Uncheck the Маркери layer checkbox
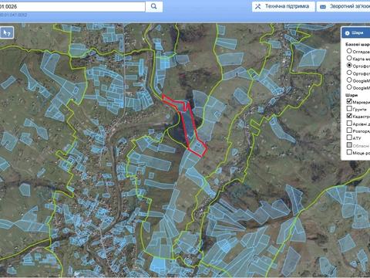 [349, 101]
